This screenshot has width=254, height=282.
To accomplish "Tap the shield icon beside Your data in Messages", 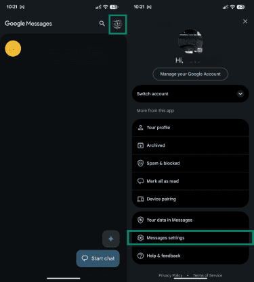I will point(140,220).
